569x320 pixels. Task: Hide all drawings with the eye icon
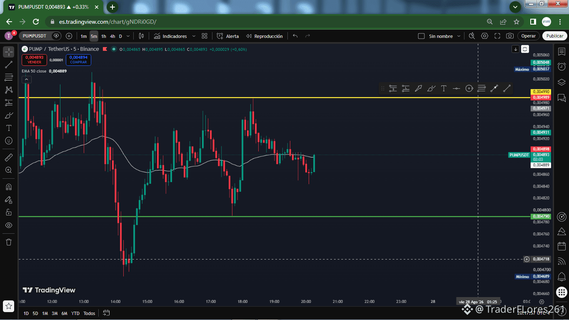[9, 225]
